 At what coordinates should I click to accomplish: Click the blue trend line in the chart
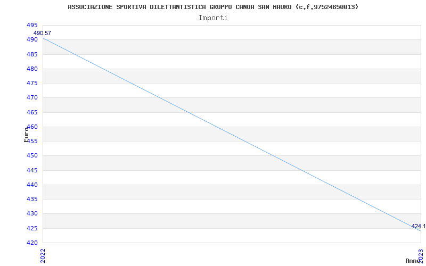(x=232, y=135)
